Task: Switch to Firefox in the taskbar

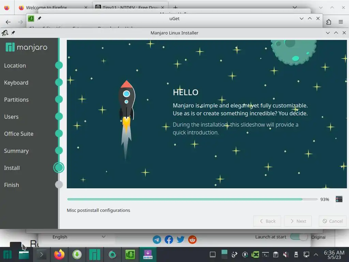Action: click(59, 254)
